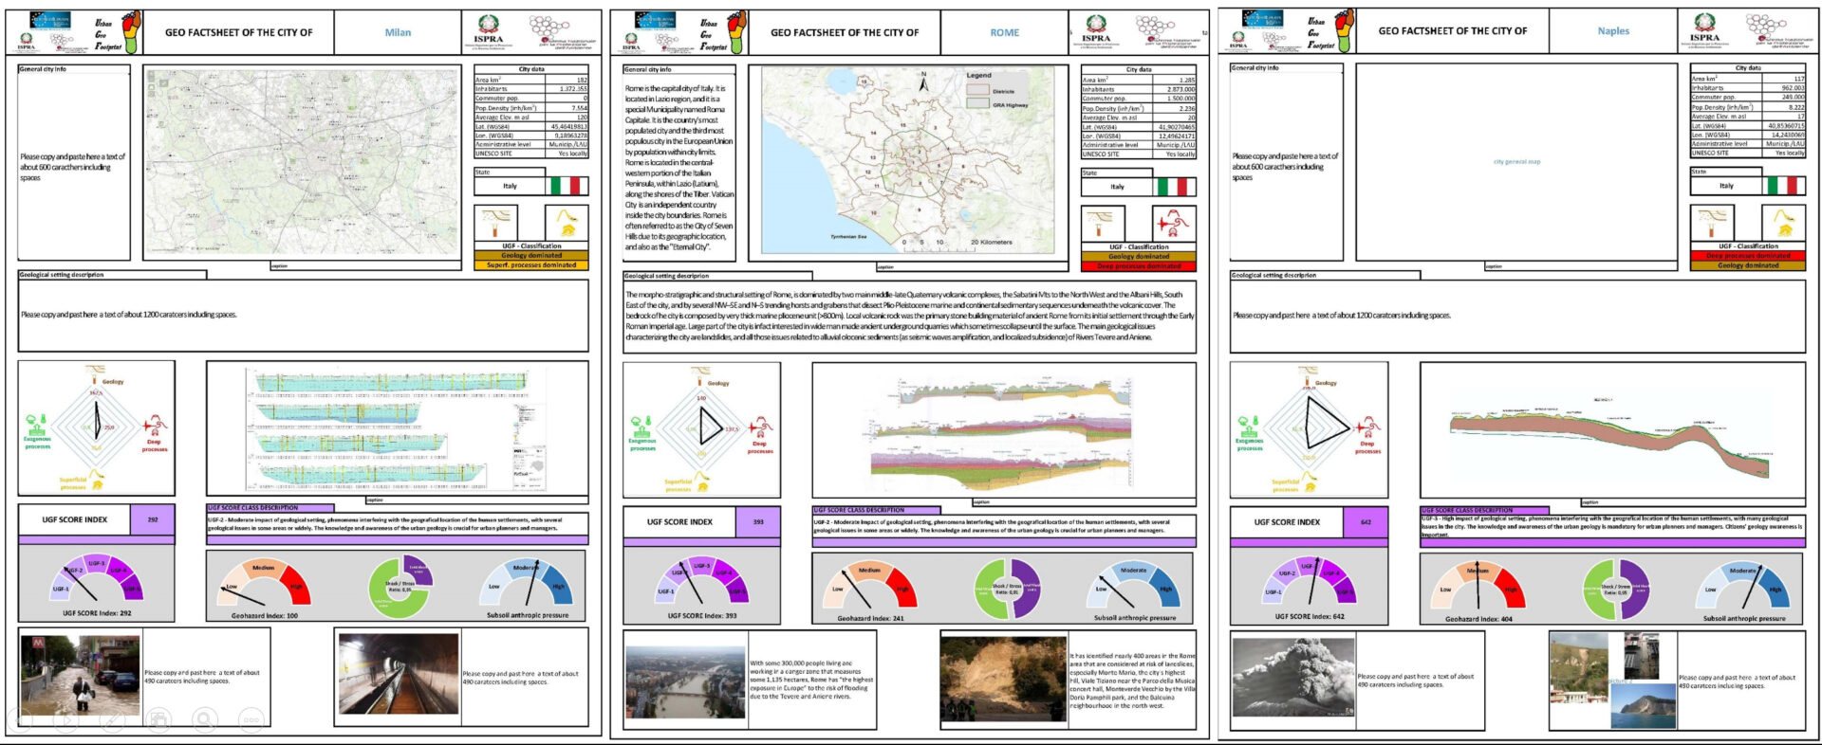The width and height of the screenshot is (1822, 745).
Task: Click the next slide play arrow
Action: coord(65,721)
